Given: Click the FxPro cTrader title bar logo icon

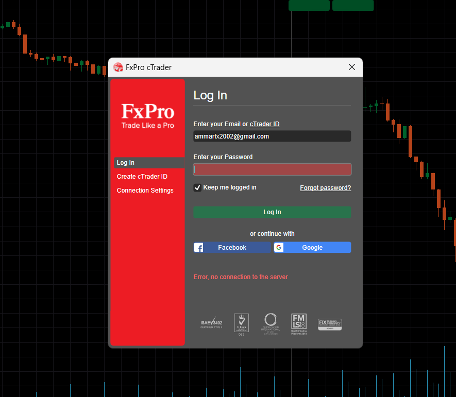Looking at the screenshot, I should (118, 67).
